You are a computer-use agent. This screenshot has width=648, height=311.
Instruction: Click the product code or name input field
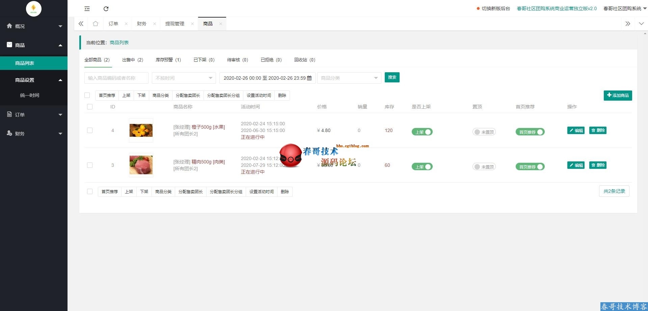tap(116, 78)
